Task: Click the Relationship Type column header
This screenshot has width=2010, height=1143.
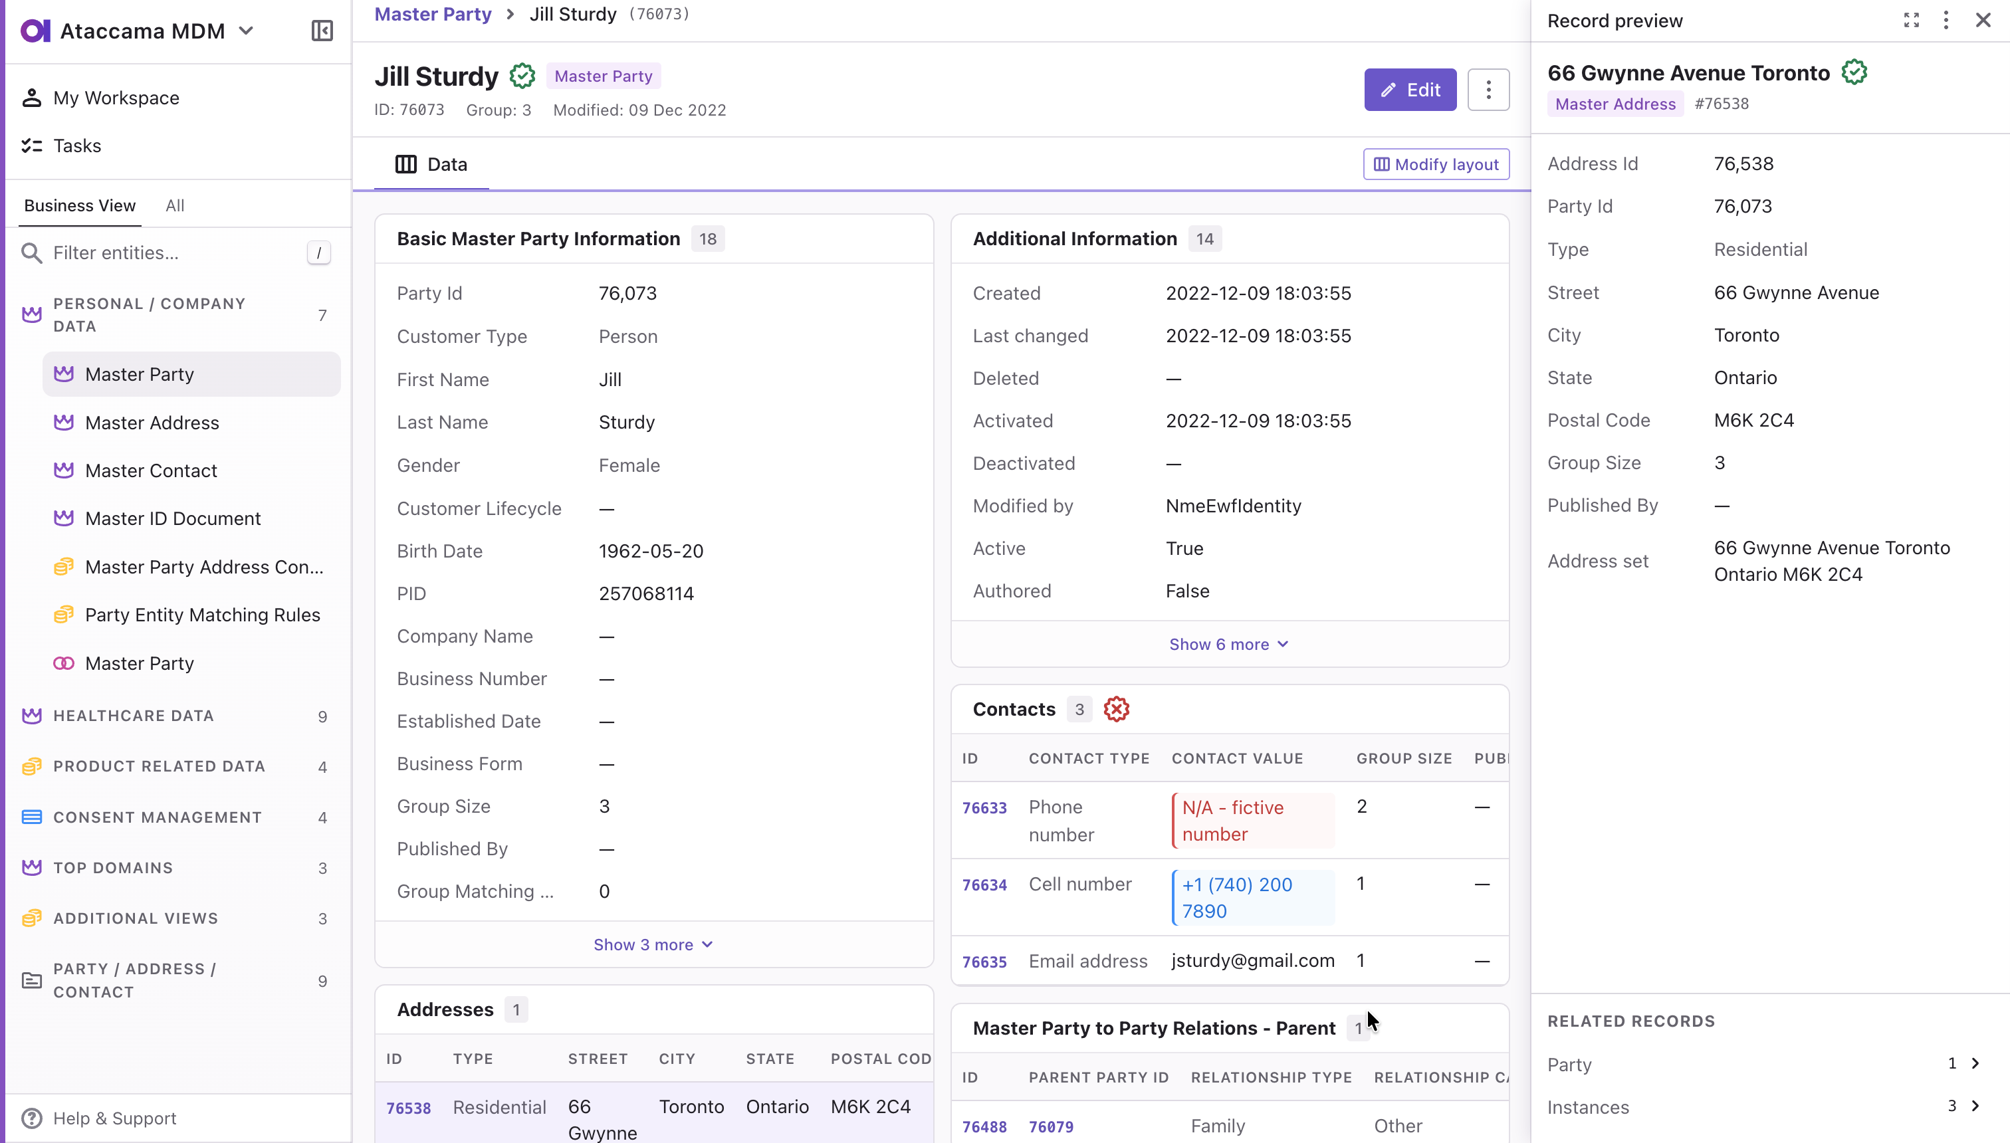Action: 1271,1077
